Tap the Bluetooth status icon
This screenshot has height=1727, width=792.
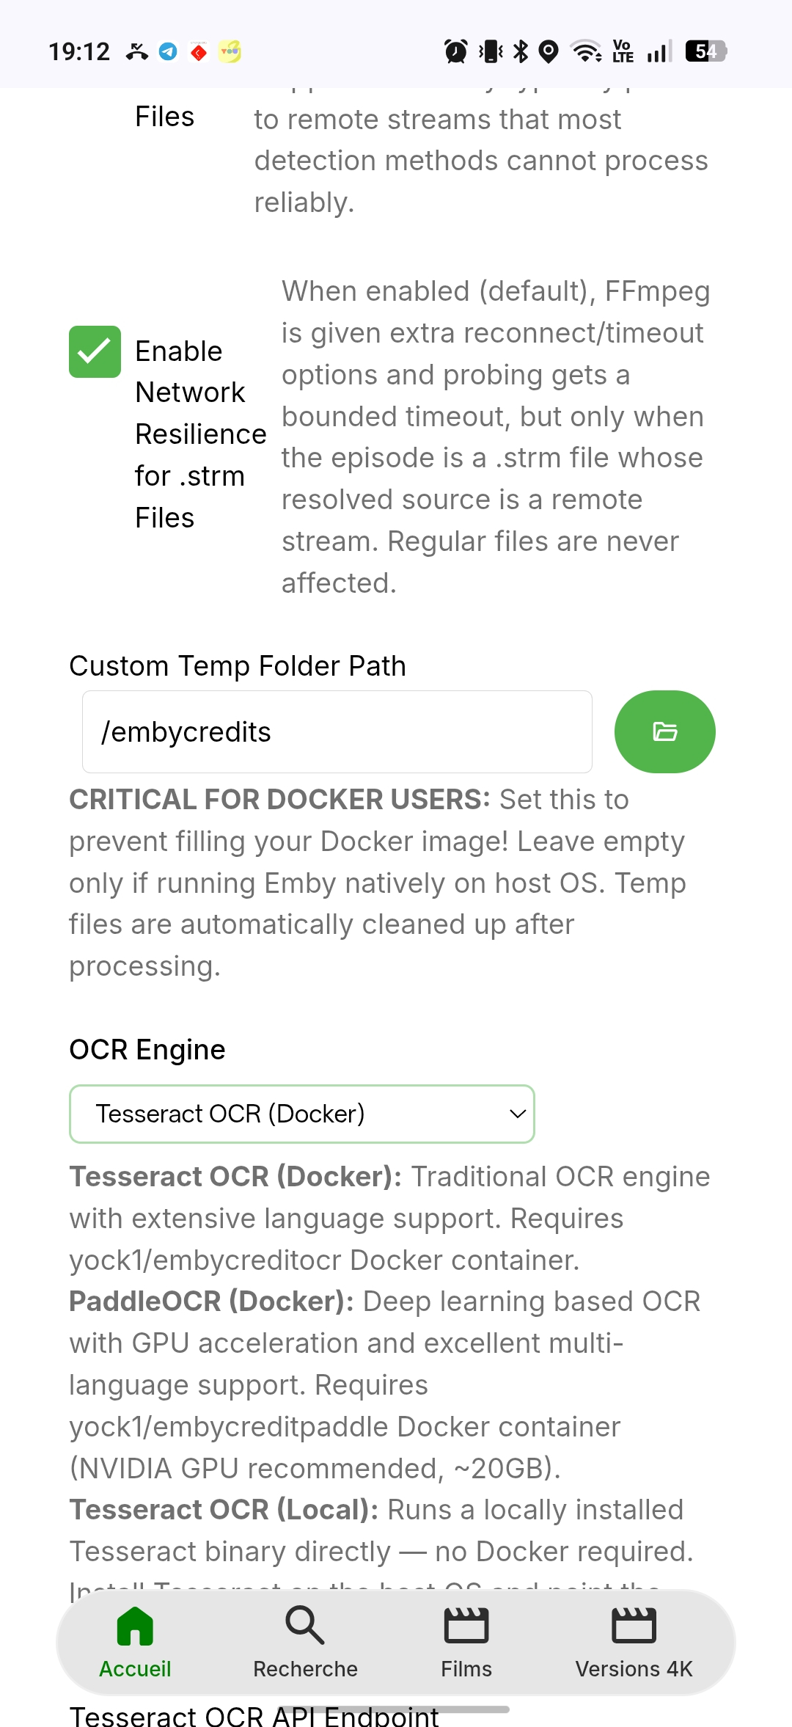click(521, 51)
